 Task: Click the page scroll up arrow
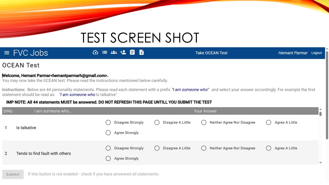coord(327,49)
